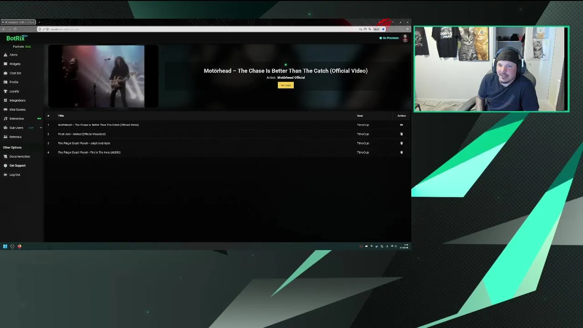Click the Kick platform label
This screenshot has height=328, width=583.
pos(28,46)
